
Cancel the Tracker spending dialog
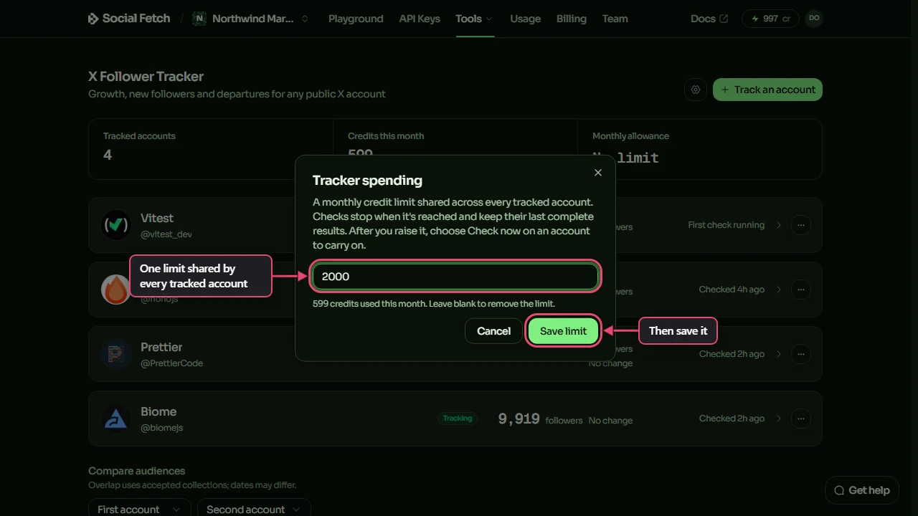coord(493,331)
